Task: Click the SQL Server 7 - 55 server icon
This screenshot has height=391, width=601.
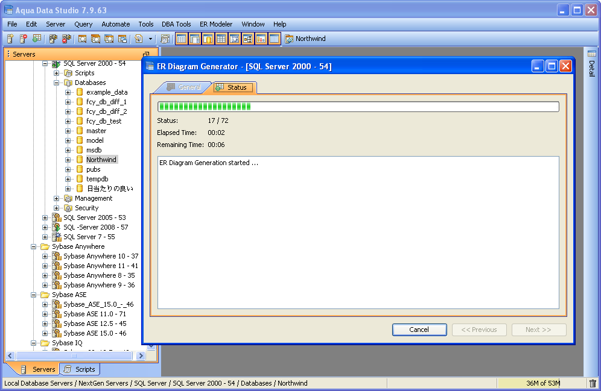Action: coord(57,237)
